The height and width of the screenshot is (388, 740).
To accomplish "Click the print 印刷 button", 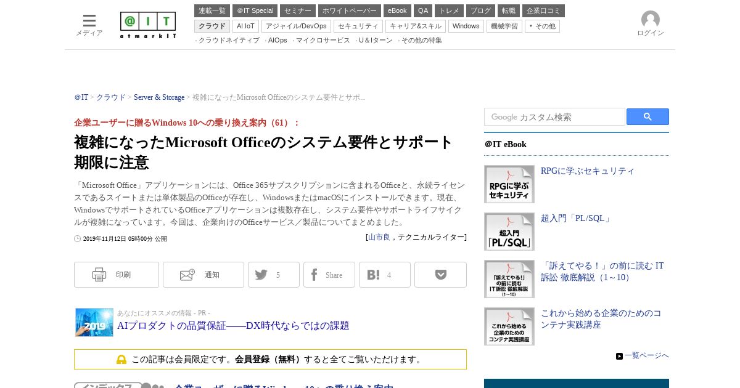I will (x=117, y=275).
